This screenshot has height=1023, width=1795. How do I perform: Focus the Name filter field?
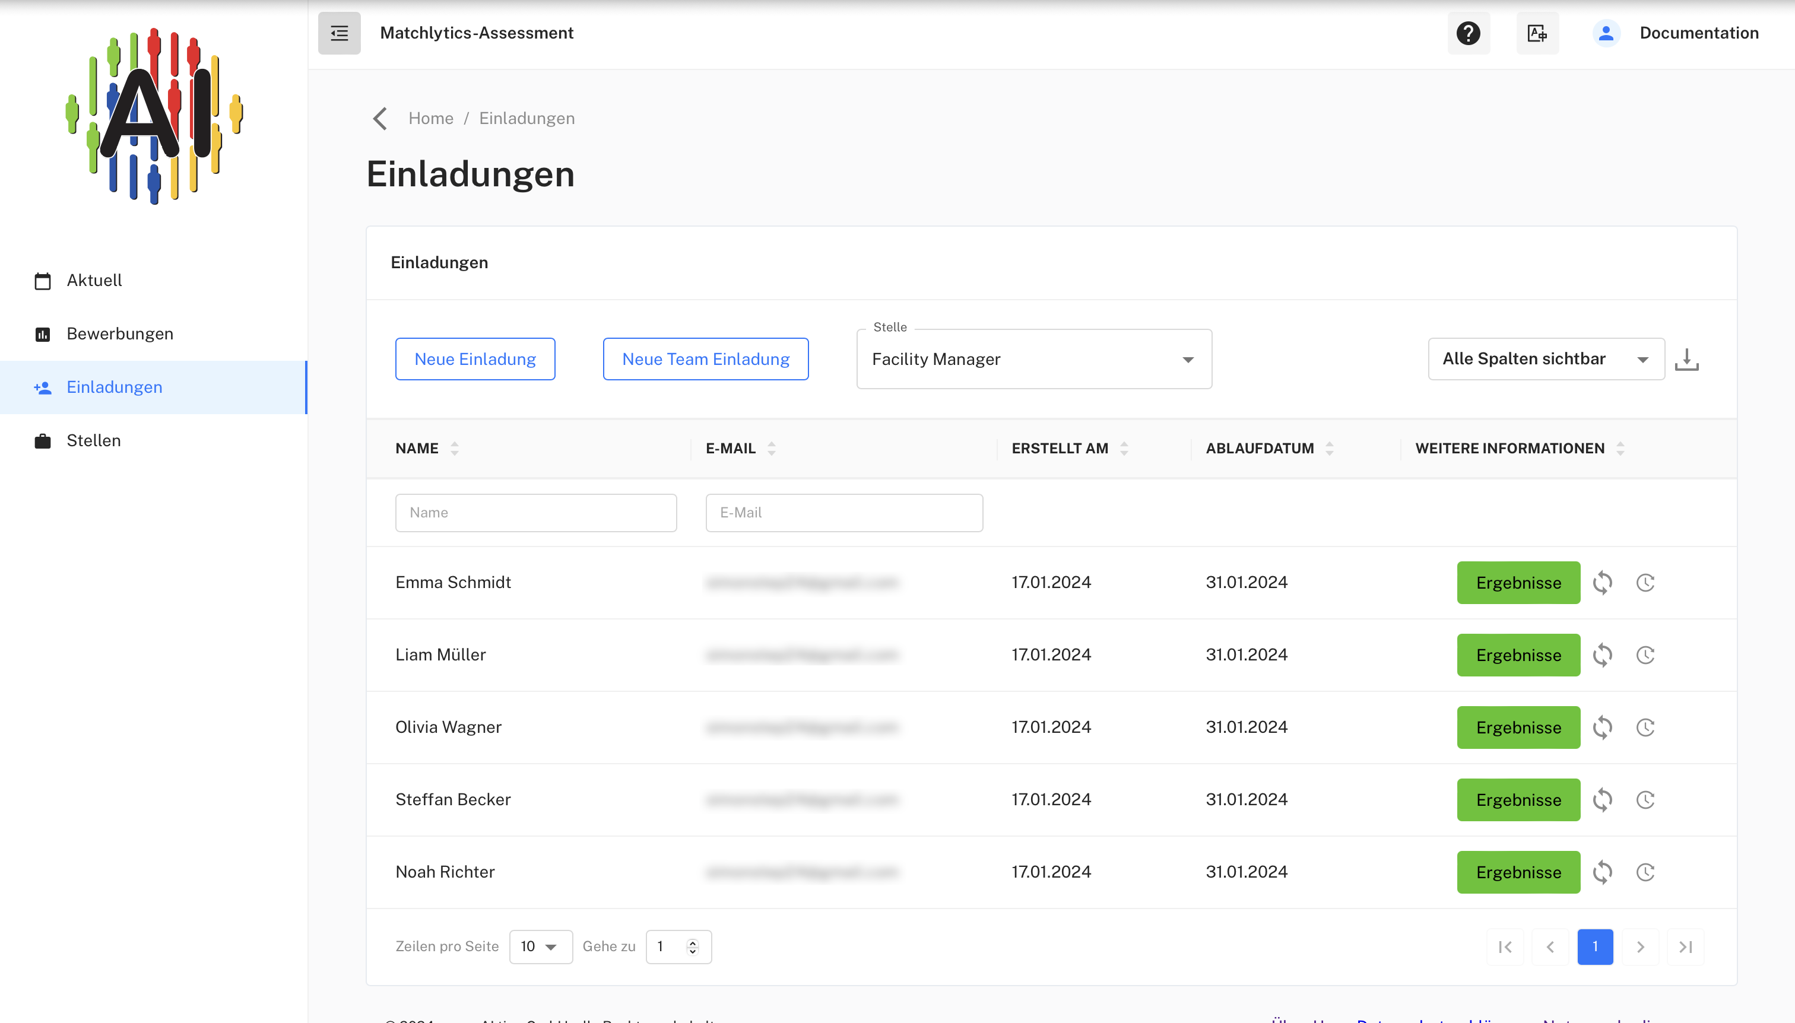click(535, 513)
